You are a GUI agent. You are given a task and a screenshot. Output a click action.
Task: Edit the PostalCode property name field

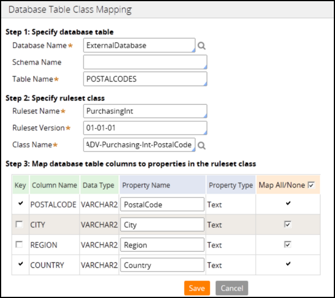click(162, 205)
